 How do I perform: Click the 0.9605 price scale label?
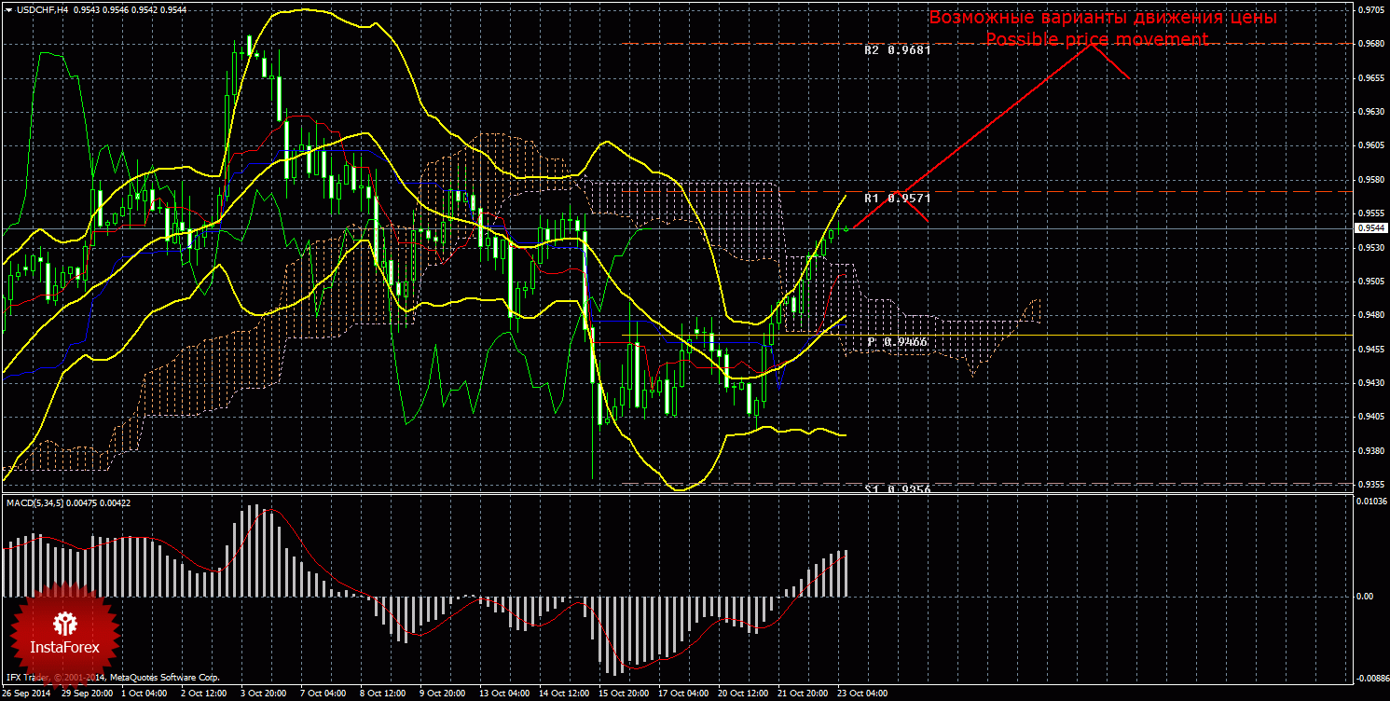(x=1371, y=146)
